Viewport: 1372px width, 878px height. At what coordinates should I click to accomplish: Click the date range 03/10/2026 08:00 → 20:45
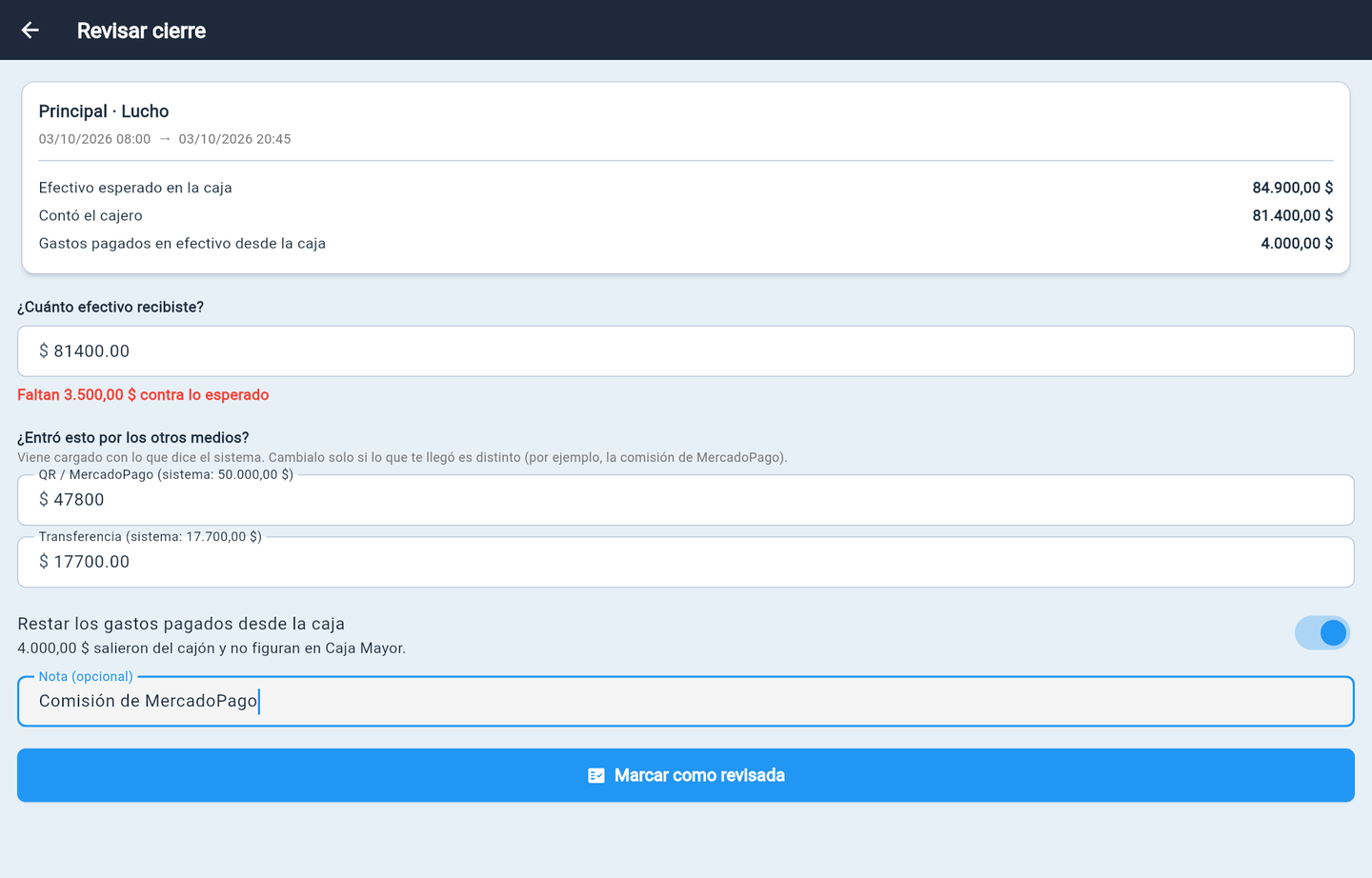click(x=165, y=139)
